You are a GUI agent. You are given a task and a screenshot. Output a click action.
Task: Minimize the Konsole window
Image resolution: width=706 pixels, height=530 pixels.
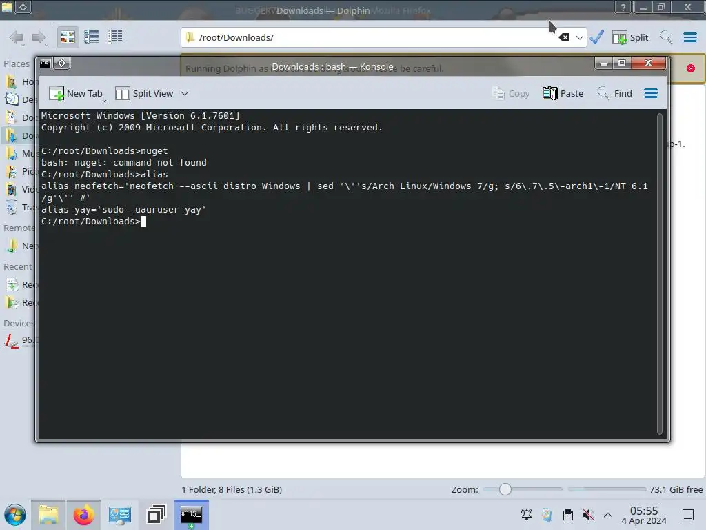tap(604, 63)
